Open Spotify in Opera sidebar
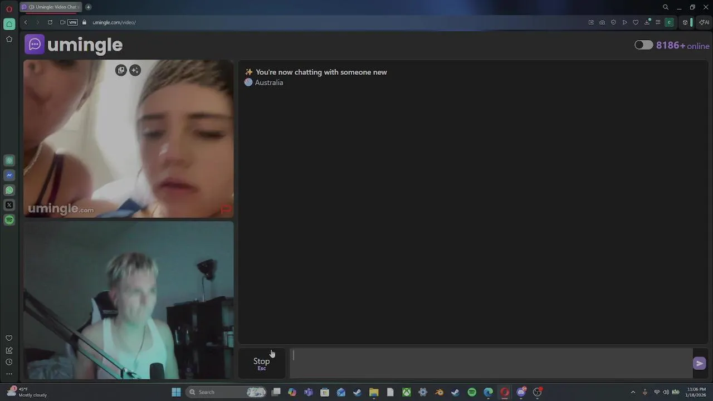Image resolution: width=713 pixels, height=401 pixels. [x=9, y=220]
